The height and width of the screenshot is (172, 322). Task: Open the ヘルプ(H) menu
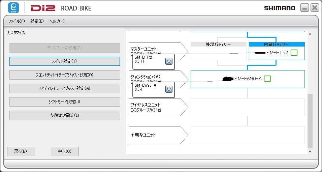[57, 21]
